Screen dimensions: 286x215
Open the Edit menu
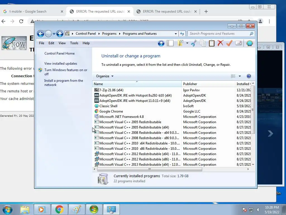pos(51,43)
